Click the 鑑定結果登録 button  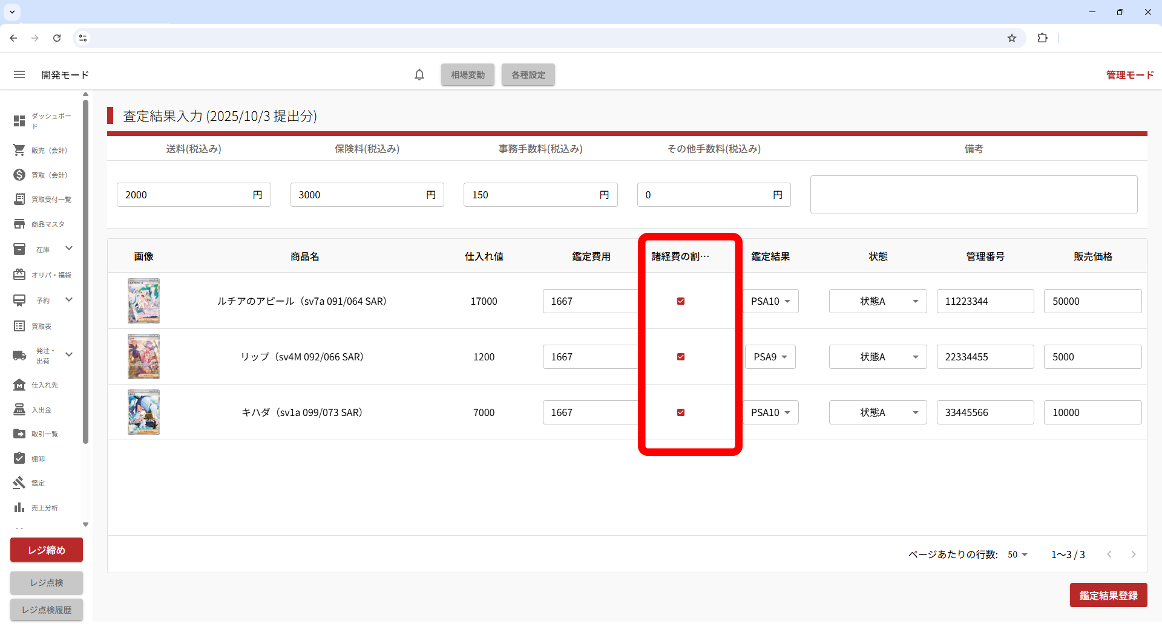[1108, 595]
